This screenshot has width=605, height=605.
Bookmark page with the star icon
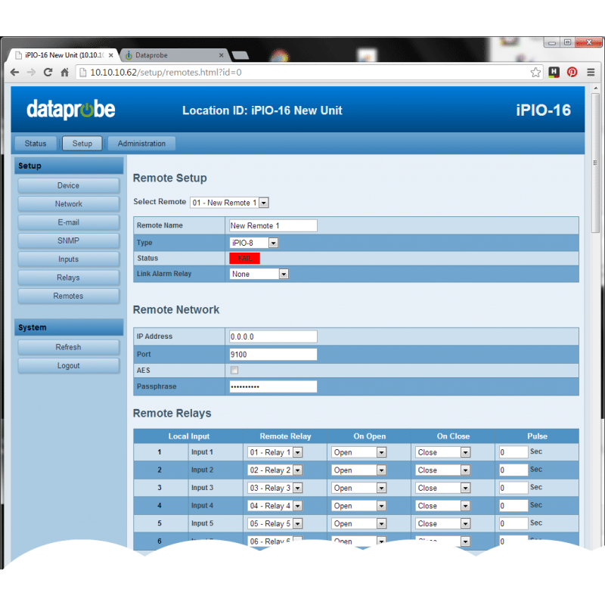coord(535,72)
